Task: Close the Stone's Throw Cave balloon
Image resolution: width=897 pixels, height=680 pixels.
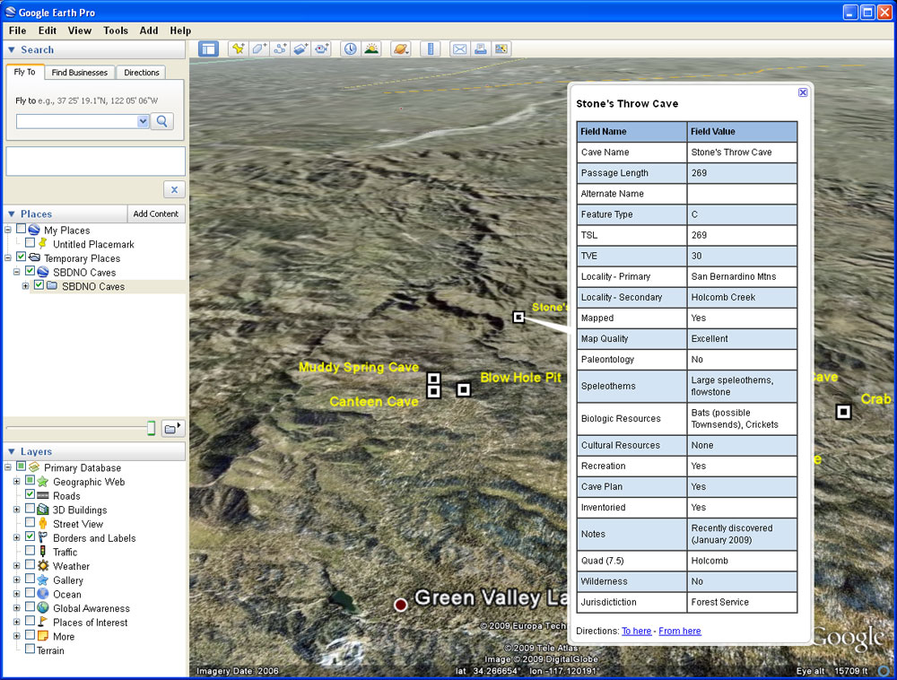Action: click(x=803, y=92)
